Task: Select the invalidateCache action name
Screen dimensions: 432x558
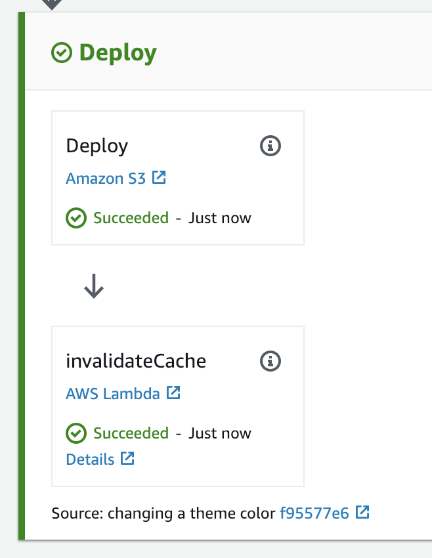Action: click(x=136, y=360)
